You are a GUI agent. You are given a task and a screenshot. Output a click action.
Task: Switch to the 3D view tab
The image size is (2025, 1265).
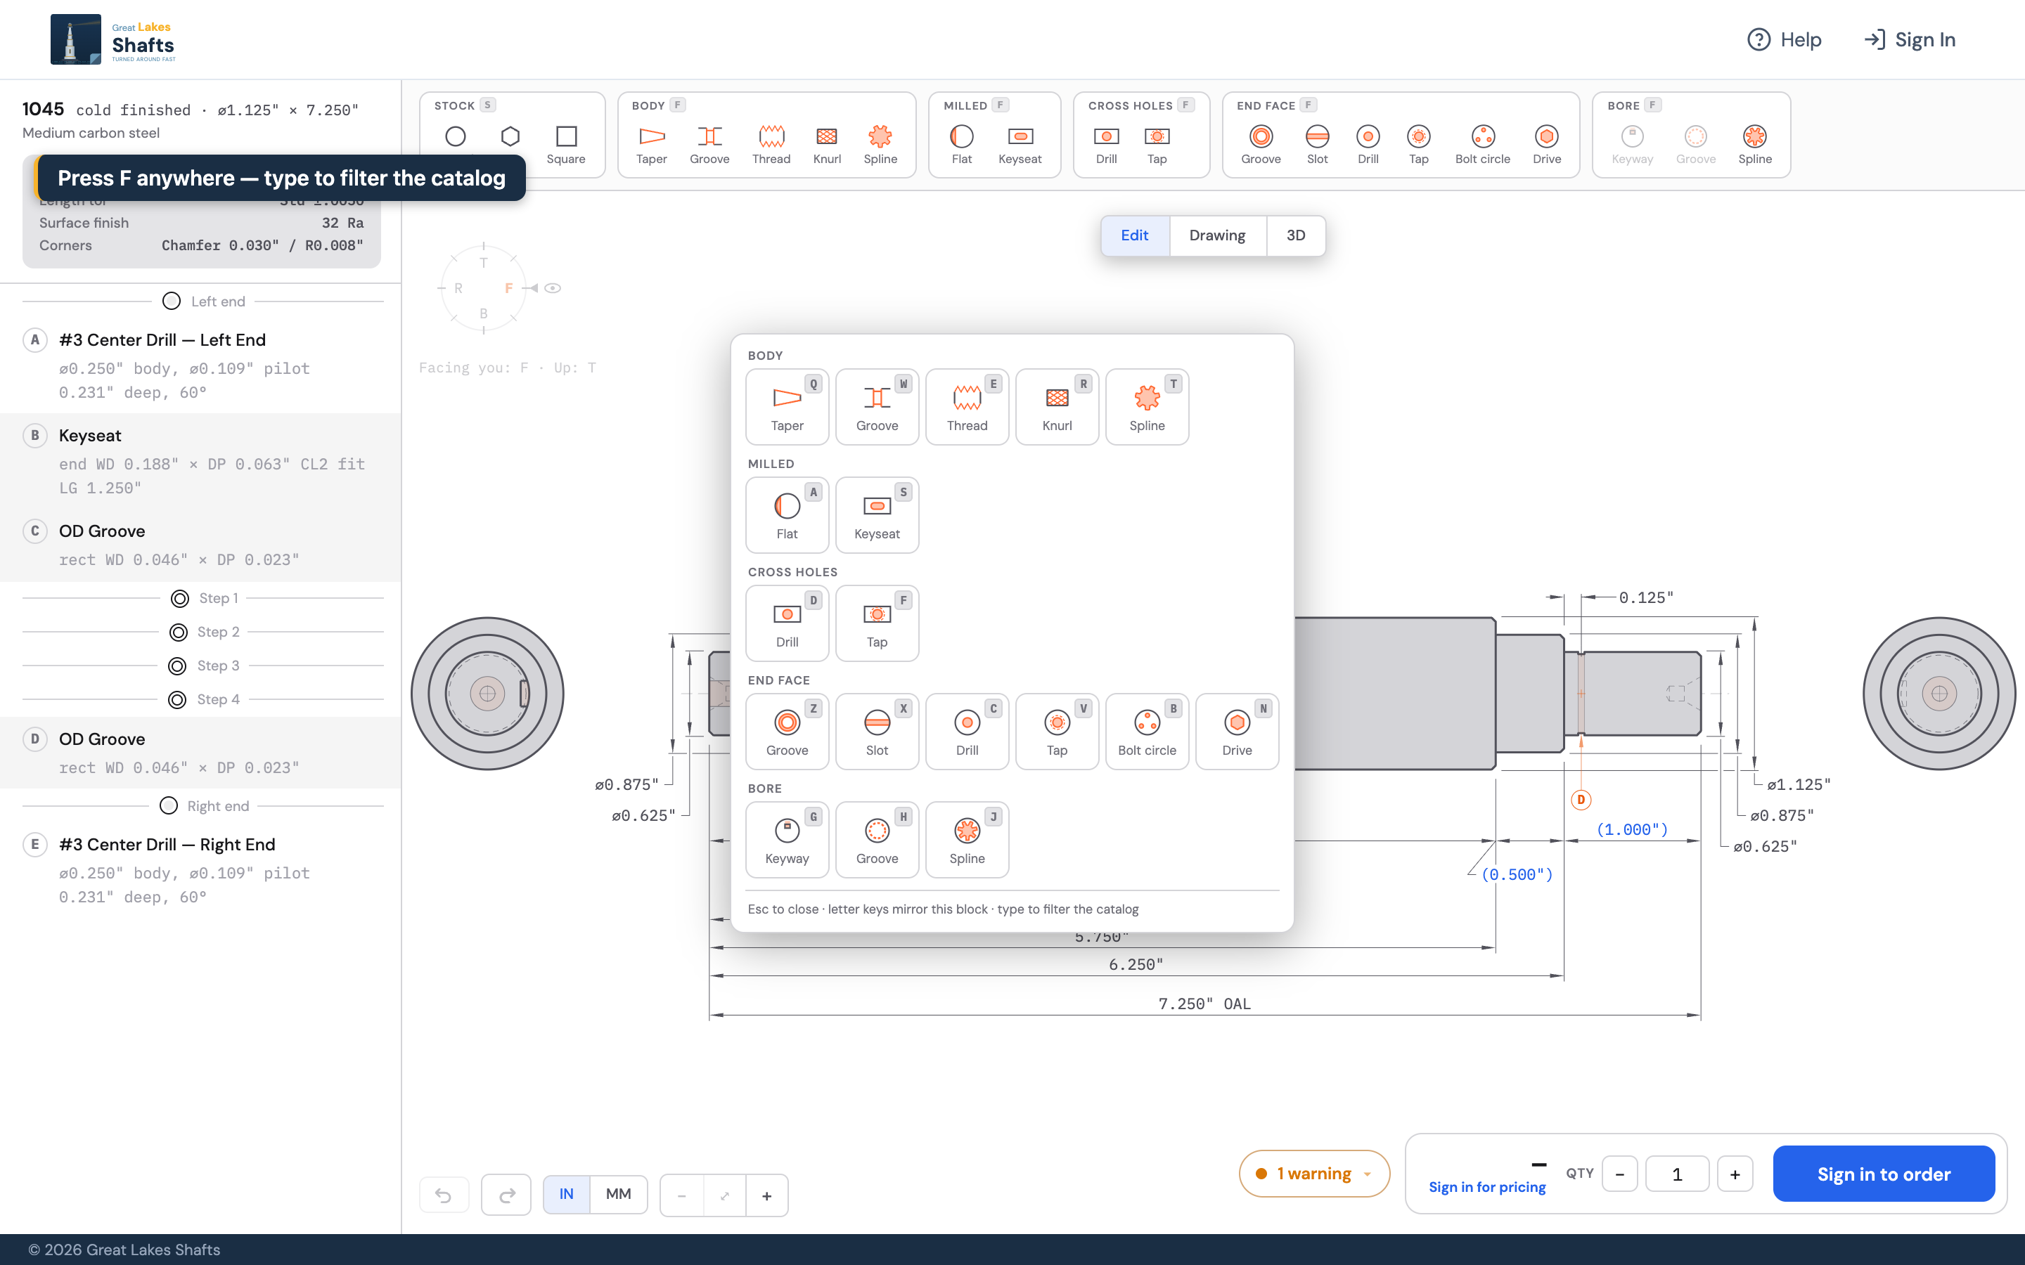(1295, 235)
